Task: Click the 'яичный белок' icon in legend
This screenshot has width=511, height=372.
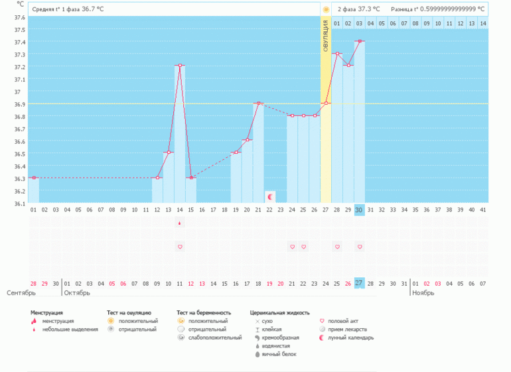Action: (257, 354)
